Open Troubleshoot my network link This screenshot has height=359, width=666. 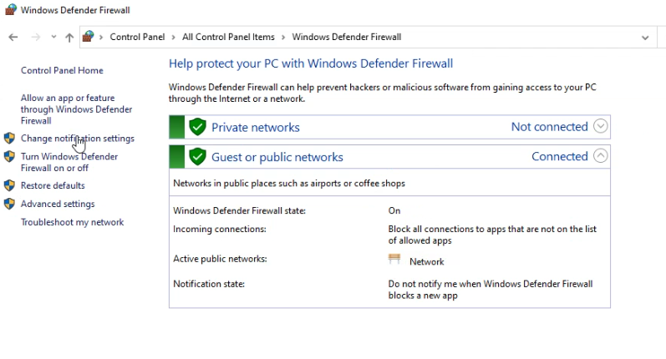pyautogui.click(x=72, y=222)
